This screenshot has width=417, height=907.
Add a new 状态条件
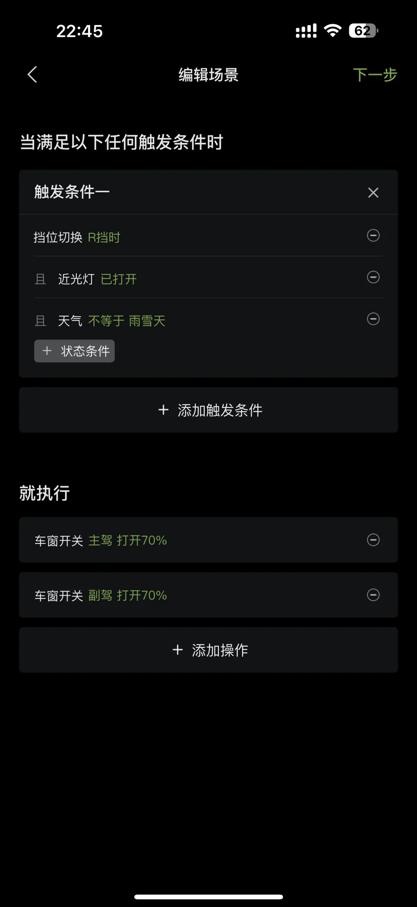(74, 351)
